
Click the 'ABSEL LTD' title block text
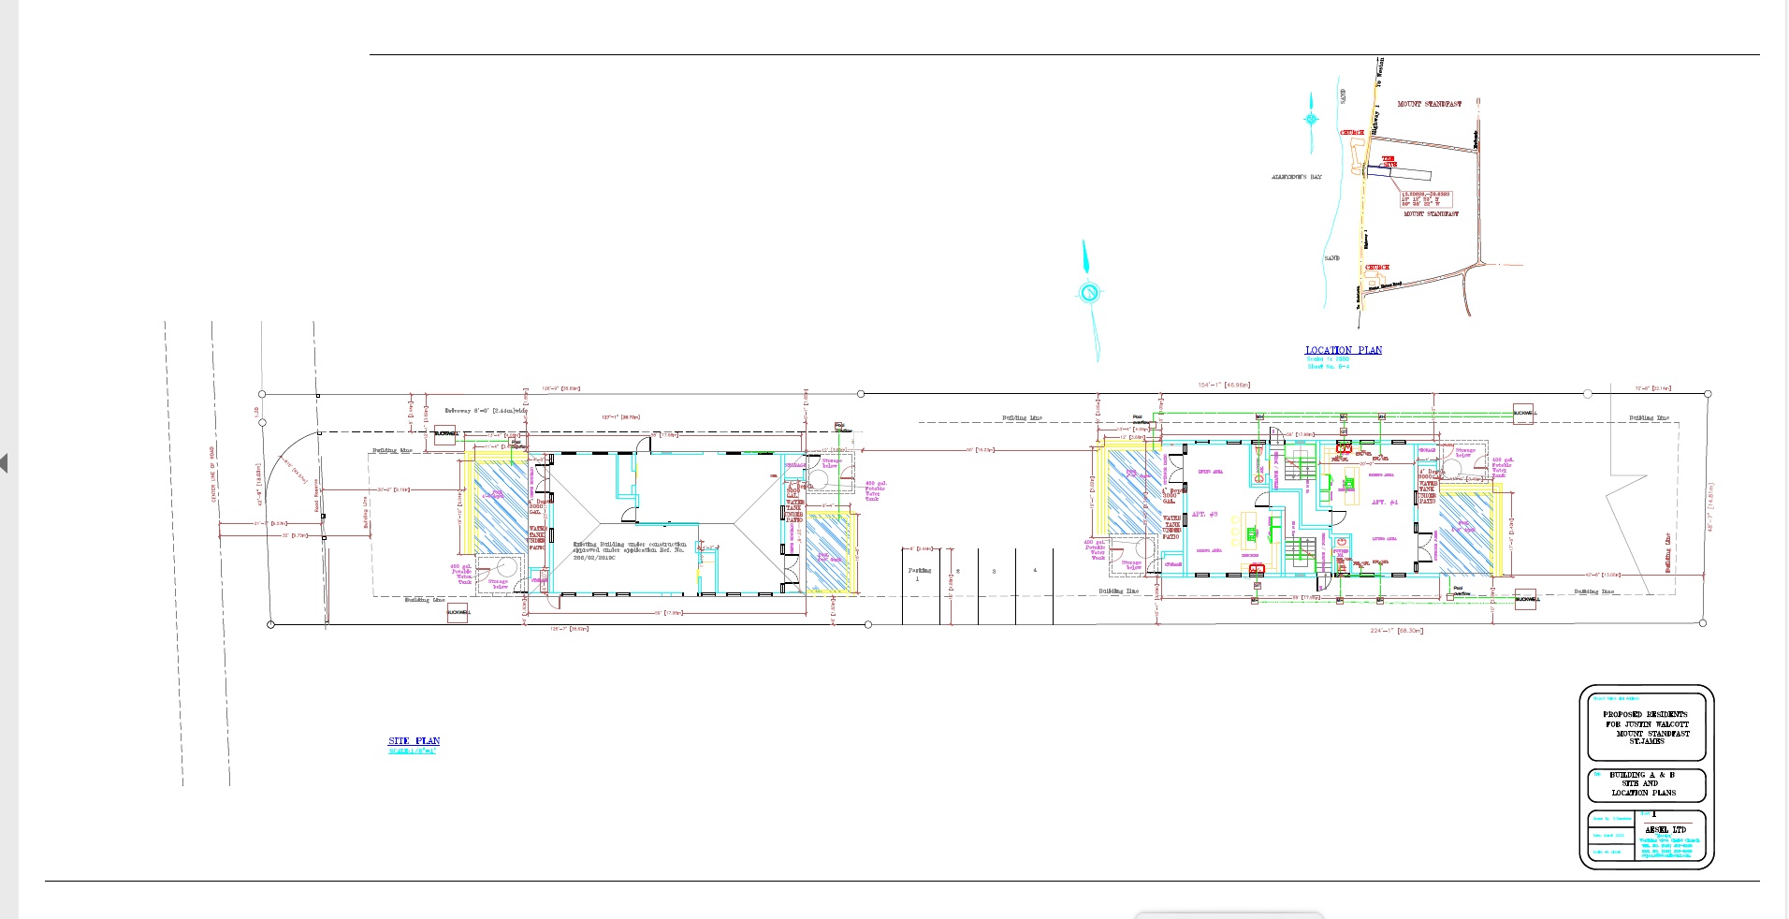pos(1665,830)
